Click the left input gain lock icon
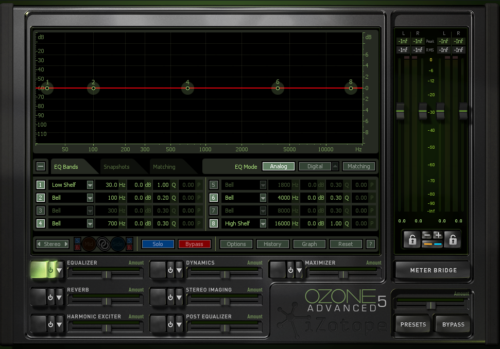Screen dimensions: 500x349 [x=412, y=239]
